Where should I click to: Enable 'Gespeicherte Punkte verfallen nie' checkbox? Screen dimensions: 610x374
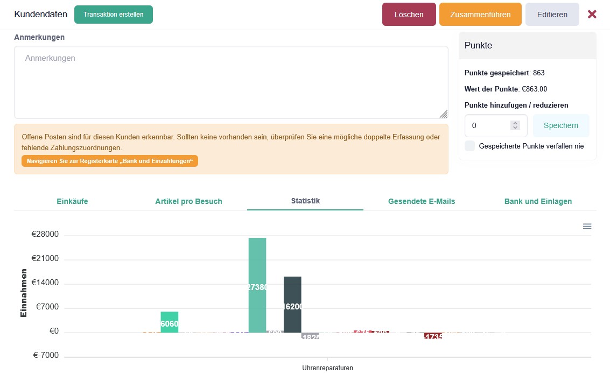click(x=469, y=146)
